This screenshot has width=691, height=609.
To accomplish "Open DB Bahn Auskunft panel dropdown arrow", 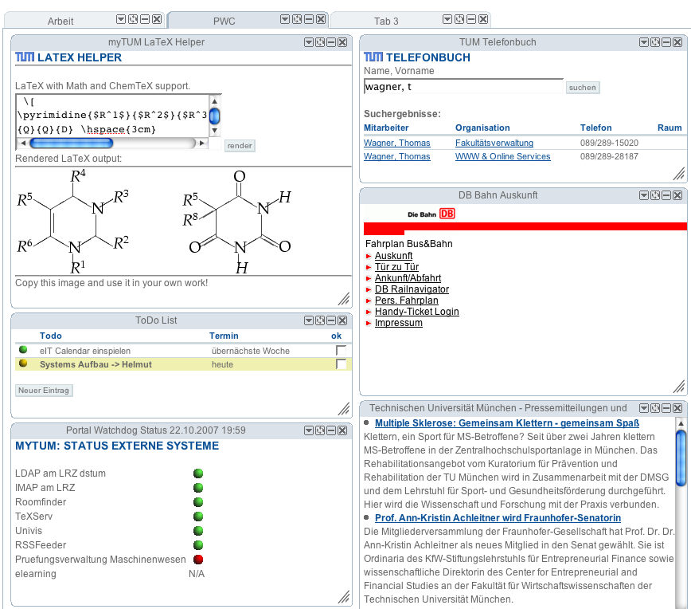I will [644, 195].
